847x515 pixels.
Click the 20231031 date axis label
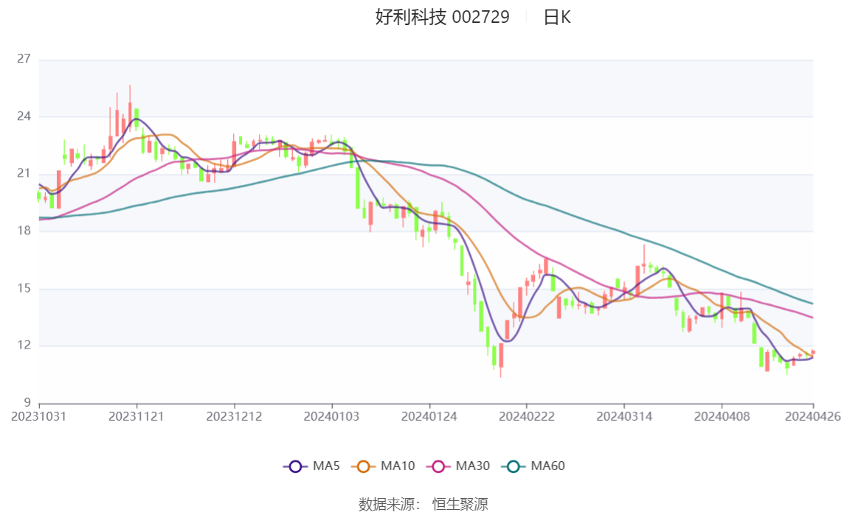point(39,416)
